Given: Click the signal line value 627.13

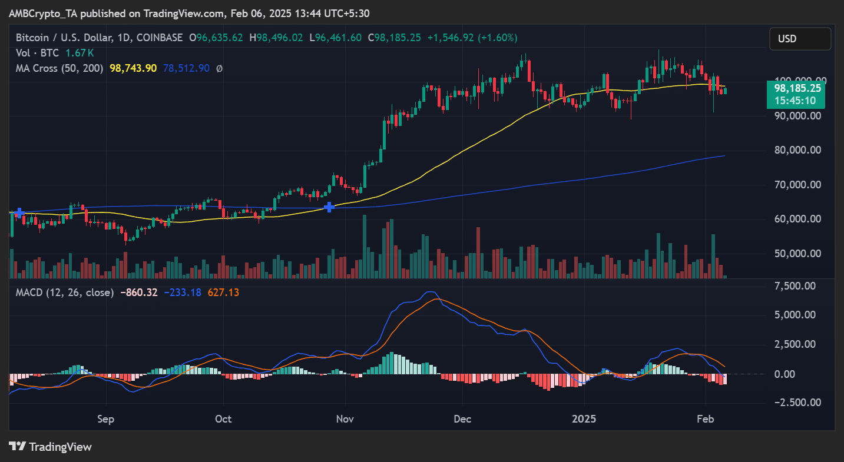Looking at the screenshot, I should pyautogui.click(x=223, y=292).
